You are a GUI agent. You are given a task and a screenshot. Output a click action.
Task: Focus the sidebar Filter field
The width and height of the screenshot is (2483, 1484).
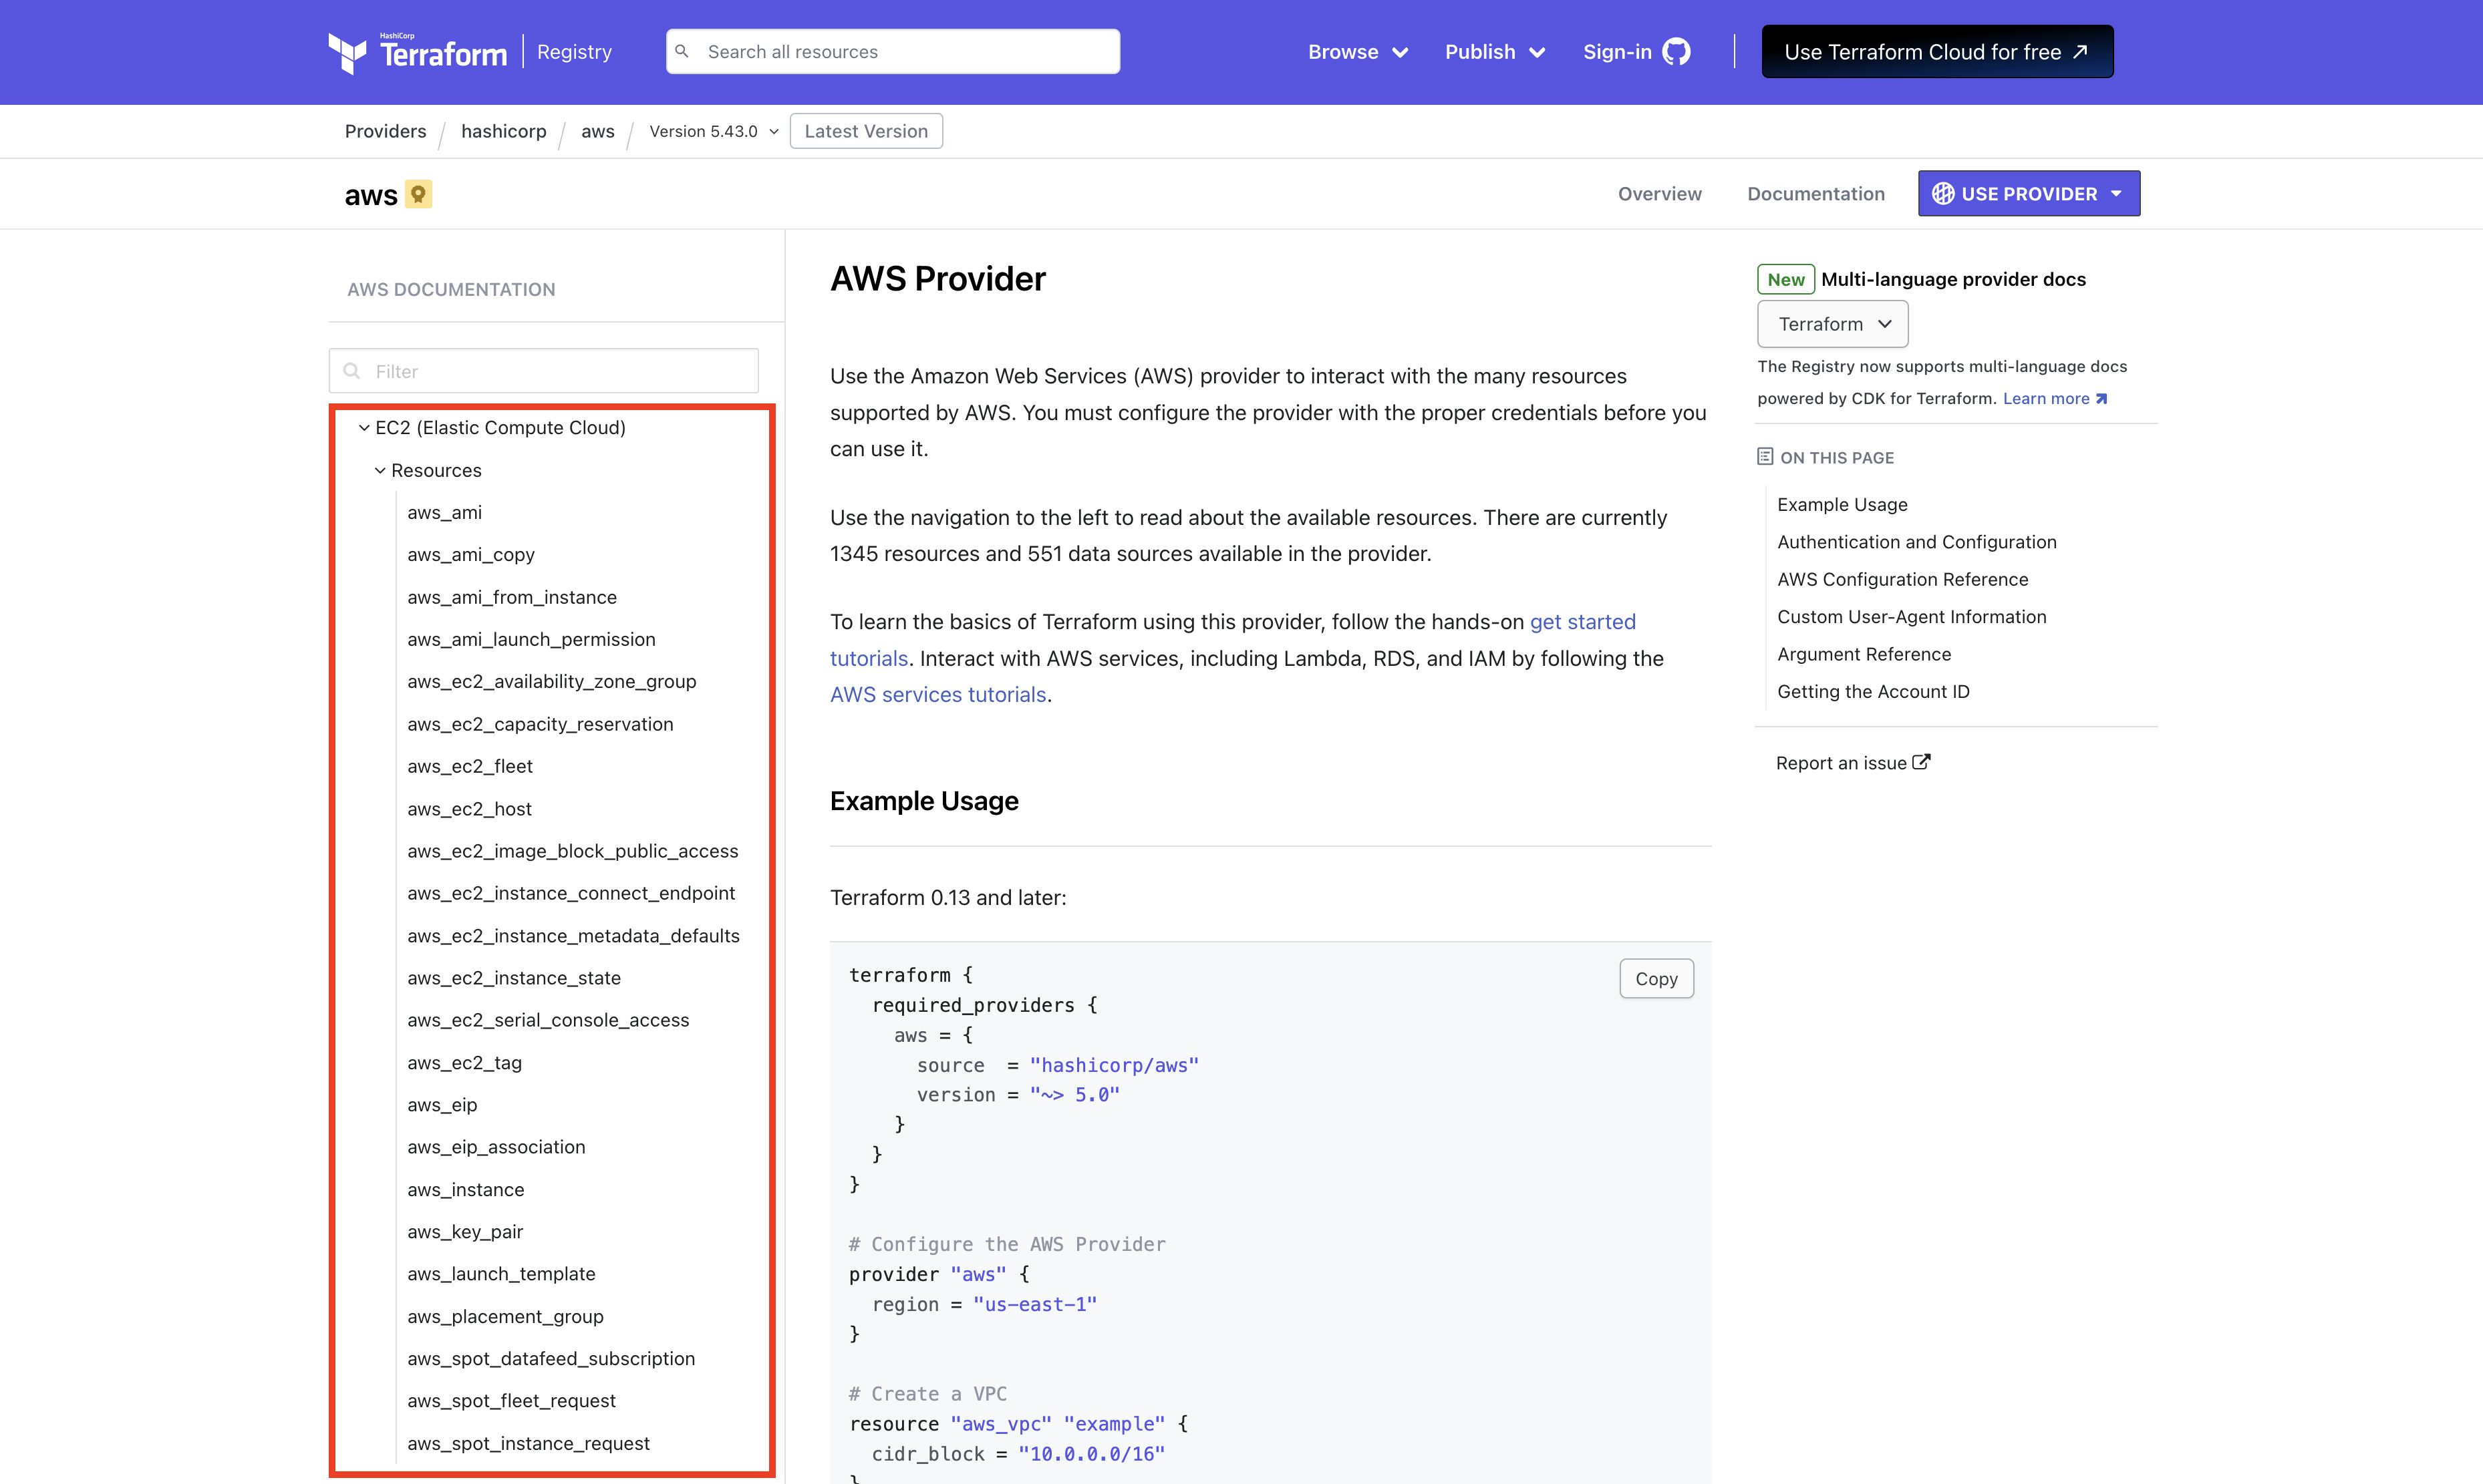543,371
